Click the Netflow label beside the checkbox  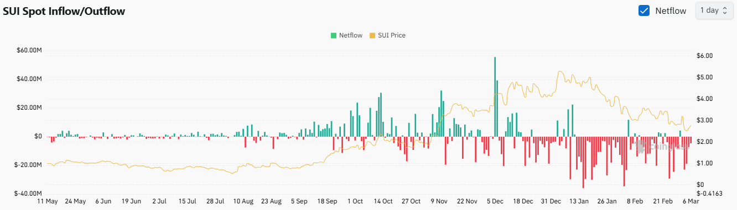coord(671,10)
